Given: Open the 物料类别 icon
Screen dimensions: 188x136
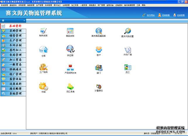Looking at the screenshot, I should click(x=43, y=31).
